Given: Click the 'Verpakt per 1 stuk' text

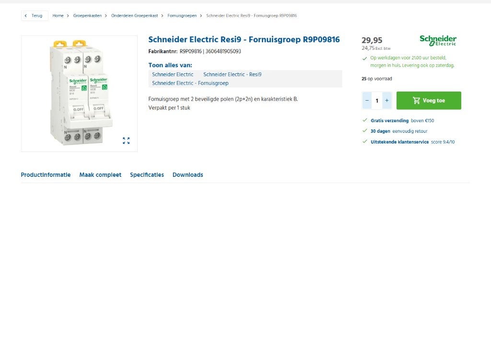Looking at the screenshot, I should [169, 108].
